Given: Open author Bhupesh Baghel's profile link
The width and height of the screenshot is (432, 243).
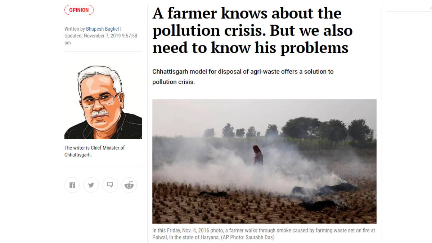Looking at the screenshot, I should pyautogui.click(x=102, y=29).
